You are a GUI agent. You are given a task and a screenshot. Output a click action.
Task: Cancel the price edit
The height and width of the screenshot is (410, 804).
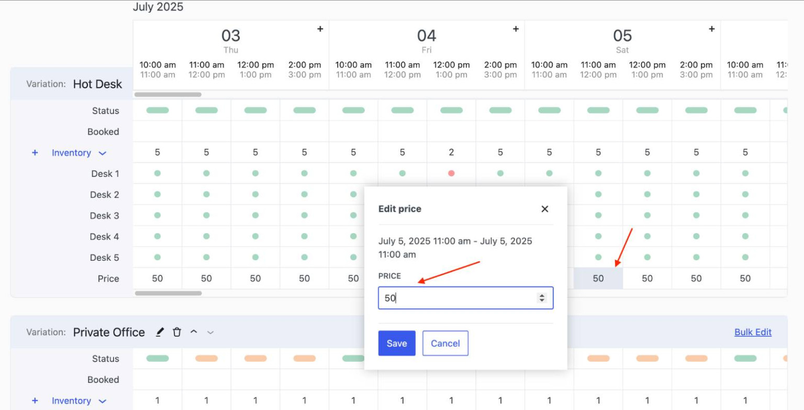(445, 343)
